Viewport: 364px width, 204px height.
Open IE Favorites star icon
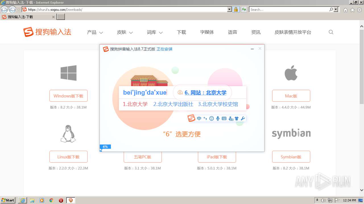(352, 10)
